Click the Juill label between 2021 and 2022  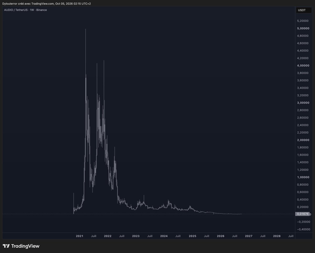[93, 236]
